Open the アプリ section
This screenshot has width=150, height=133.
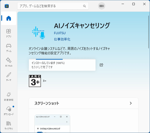(x=9, y=33)
